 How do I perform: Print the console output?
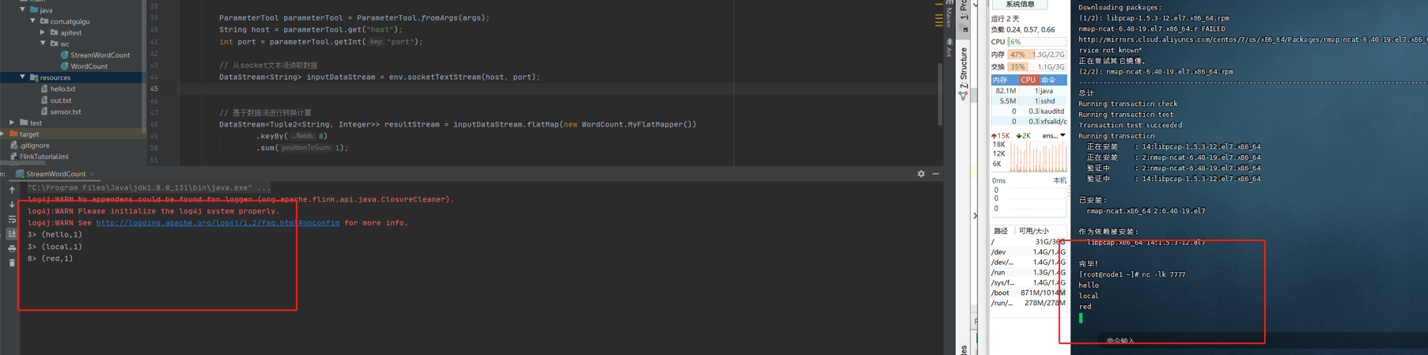[x=12, y=248]
